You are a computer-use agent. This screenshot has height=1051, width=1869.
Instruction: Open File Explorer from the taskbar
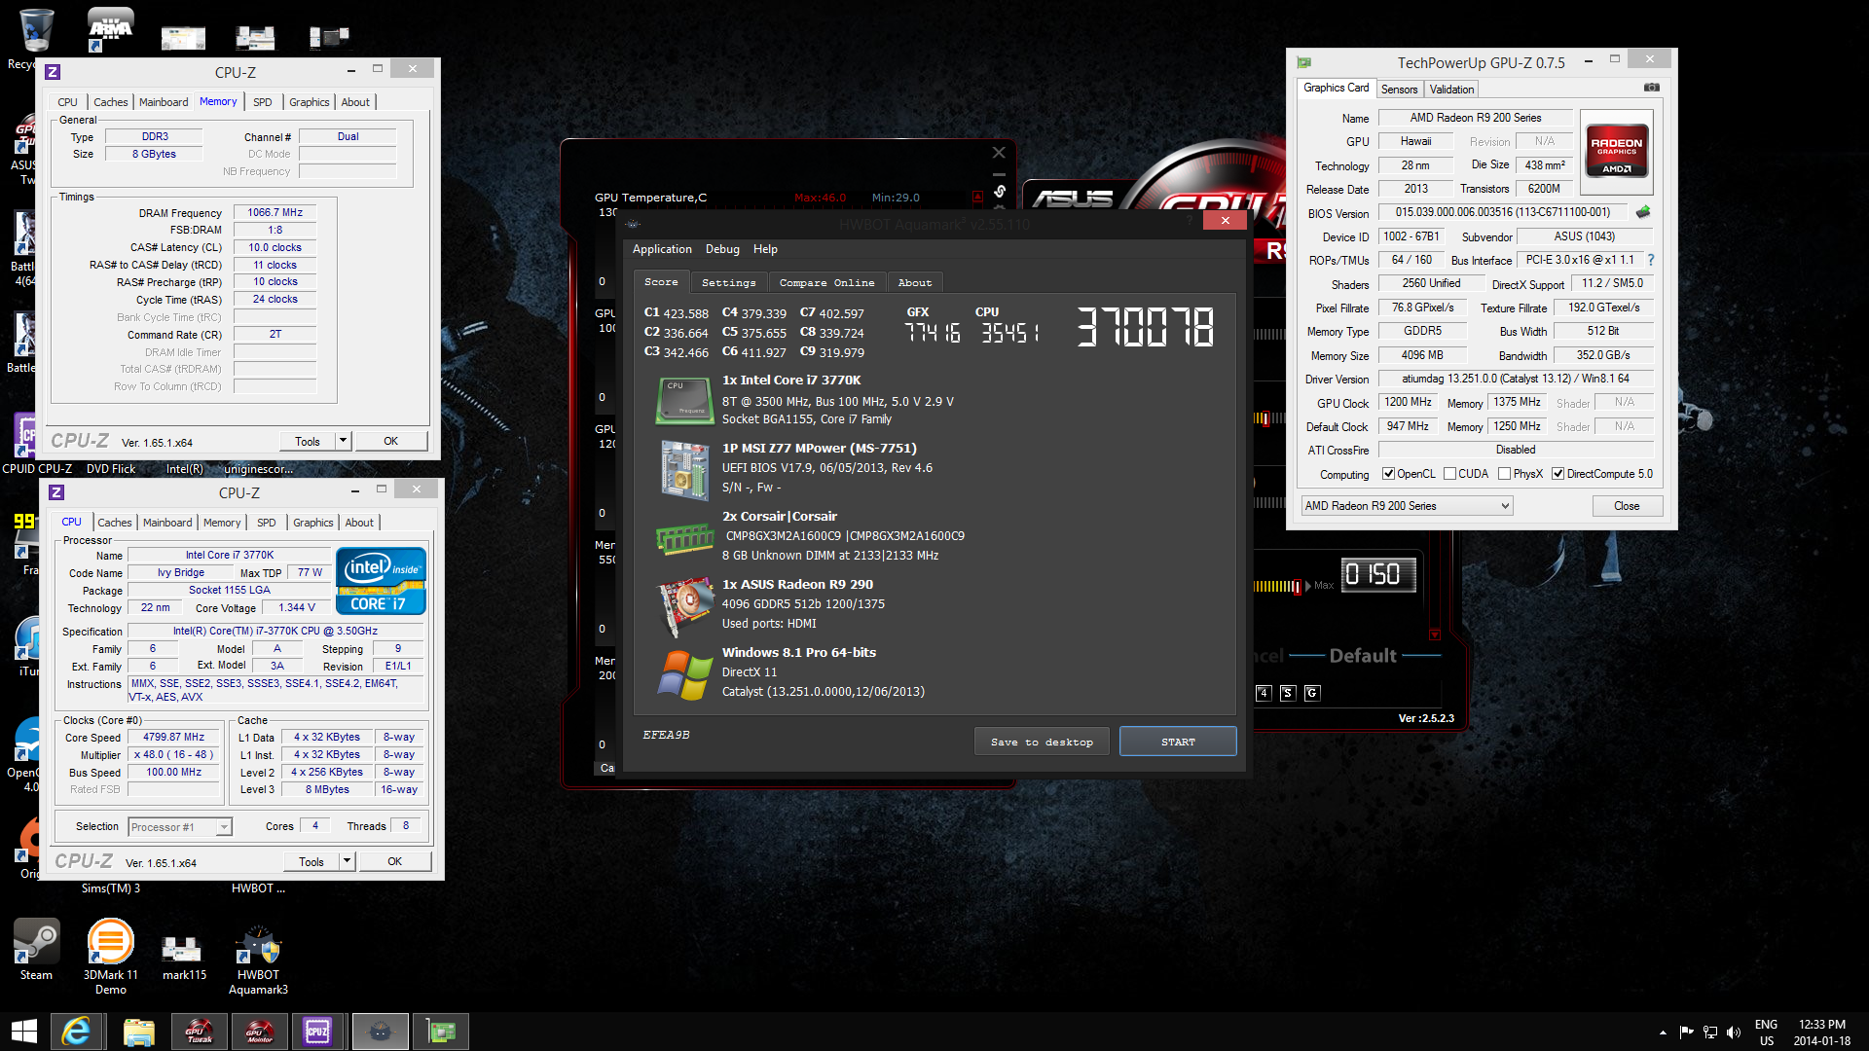coord(139,1032)
